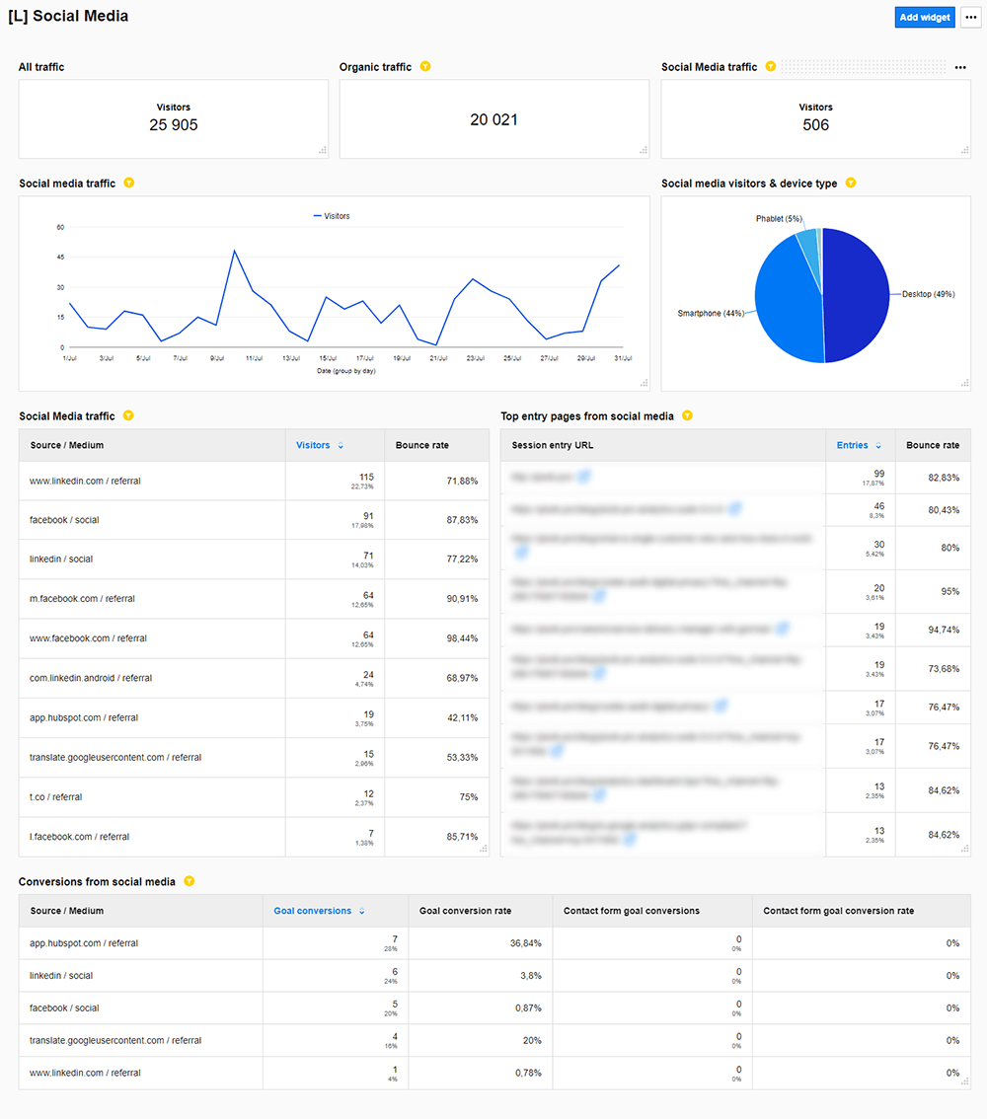Click the Visitors legend in line chart
This screenshot has height=1119, width=987.
click(332, 216)
